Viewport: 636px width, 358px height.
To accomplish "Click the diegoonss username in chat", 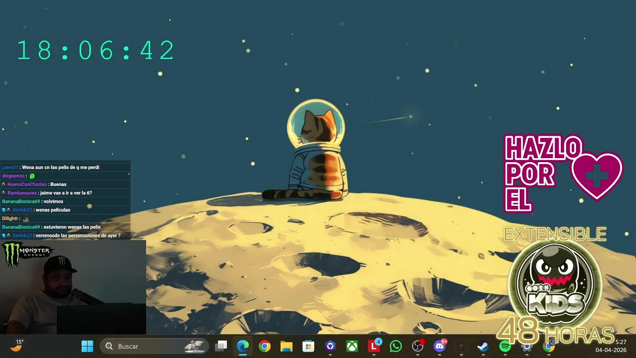I will pos(13,176).
